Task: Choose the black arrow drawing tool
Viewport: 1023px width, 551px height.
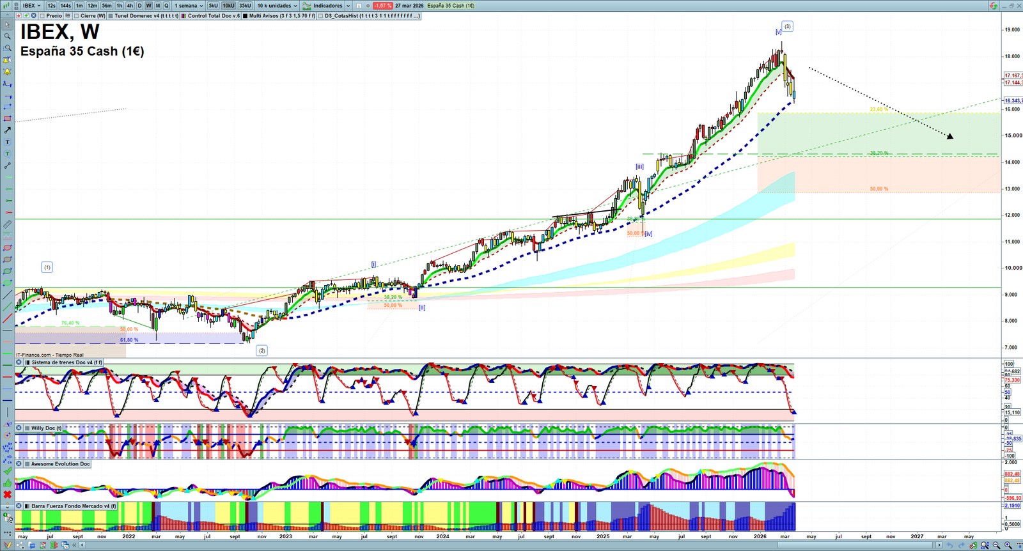Action: coord(8,130)
